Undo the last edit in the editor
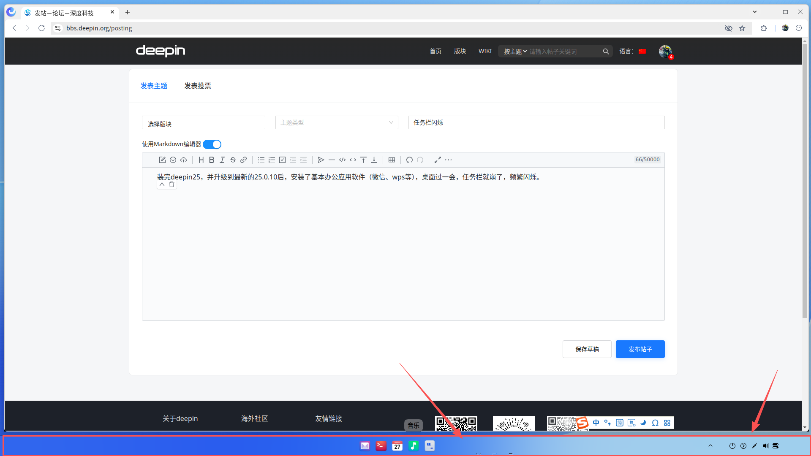The width and height of the screenshot is (811, 456). pos(409,160)
